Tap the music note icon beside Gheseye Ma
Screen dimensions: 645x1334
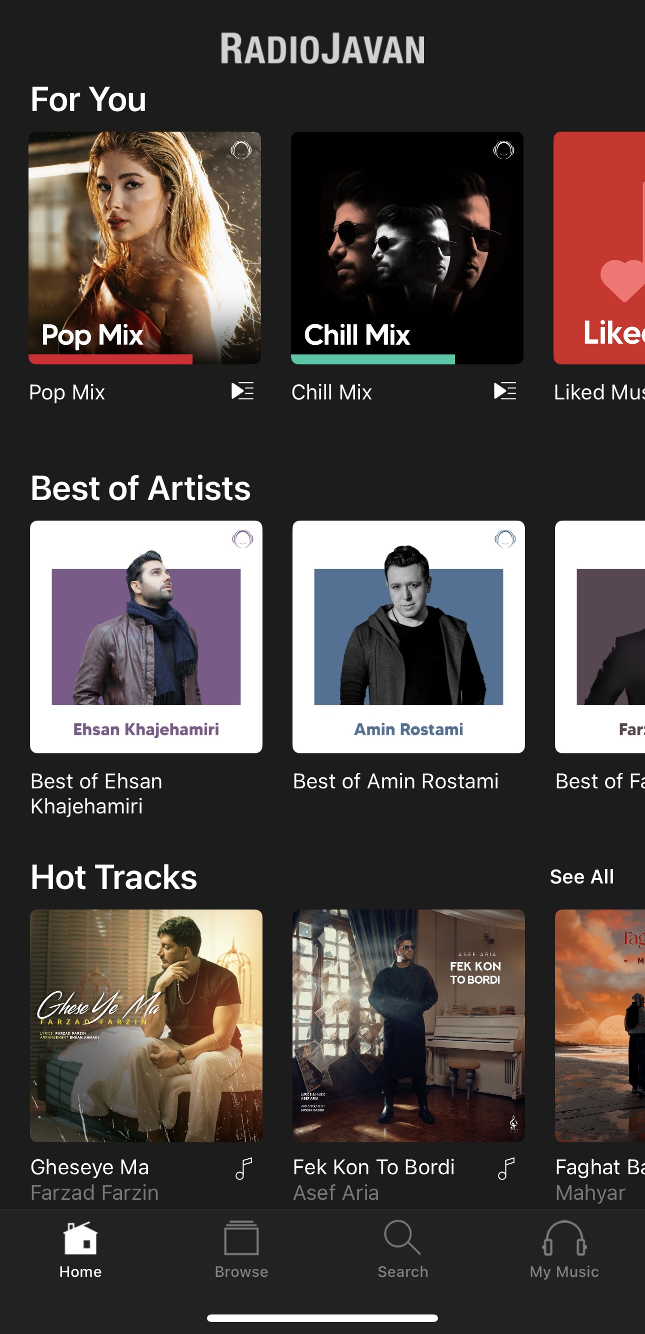click(243, 1168)
